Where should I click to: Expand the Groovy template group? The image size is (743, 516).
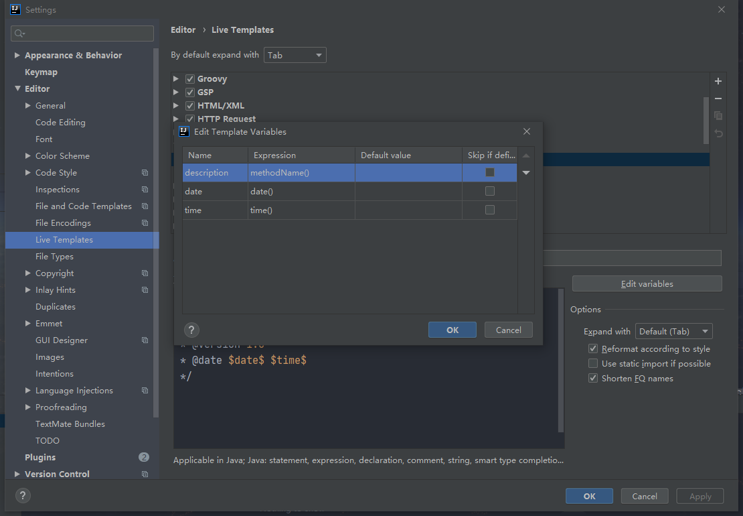[x=176, y=79]
